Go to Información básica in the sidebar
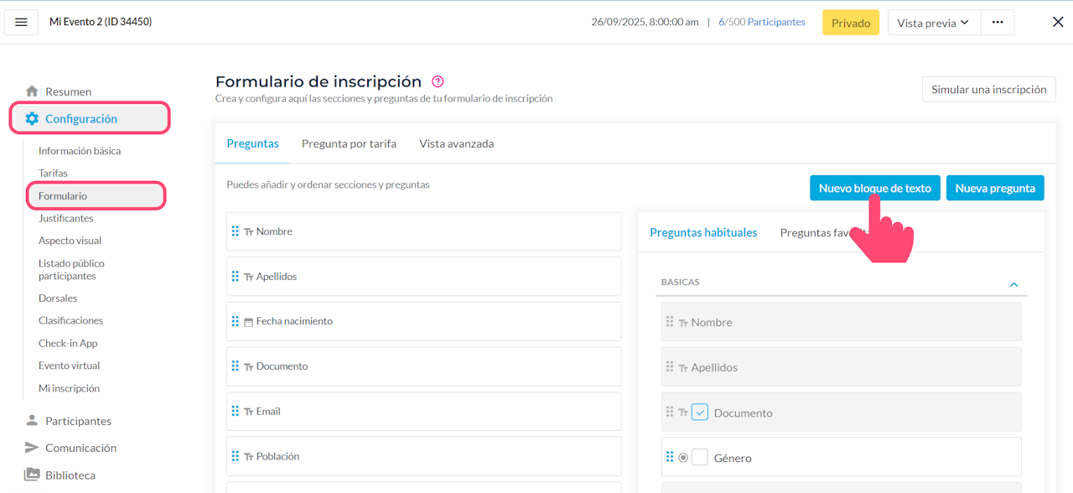This screenshot has height=493, width=1073. pos(80,151)
